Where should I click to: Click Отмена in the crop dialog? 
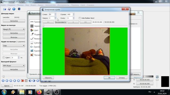(x=122, y=78)
